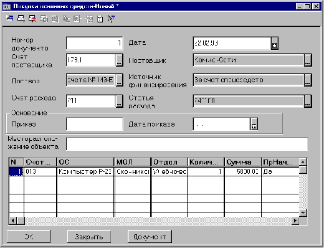Click the Закрыть button
This screenshot has height=248, width=324.
click(89, 237)
